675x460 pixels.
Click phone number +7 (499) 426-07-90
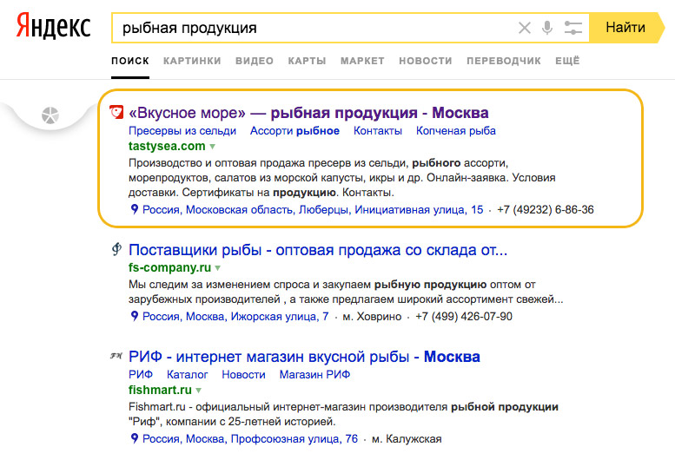pos(464,317)
